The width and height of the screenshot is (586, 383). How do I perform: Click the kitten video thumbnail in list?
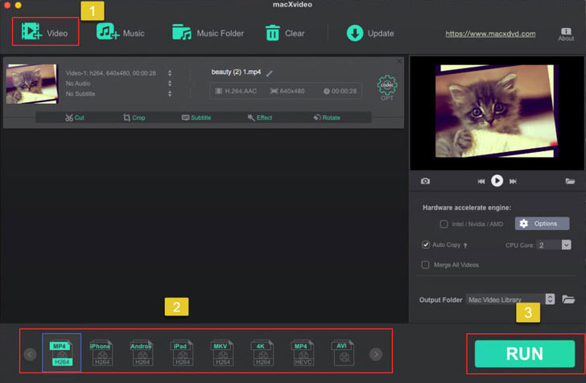tap(32, 84)
